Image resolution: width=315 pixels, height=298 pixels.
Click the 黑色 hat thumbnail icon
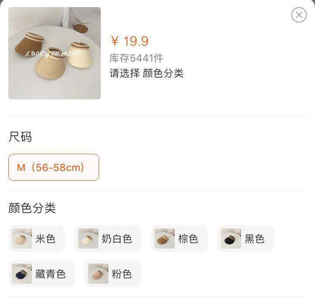[231, 239]
